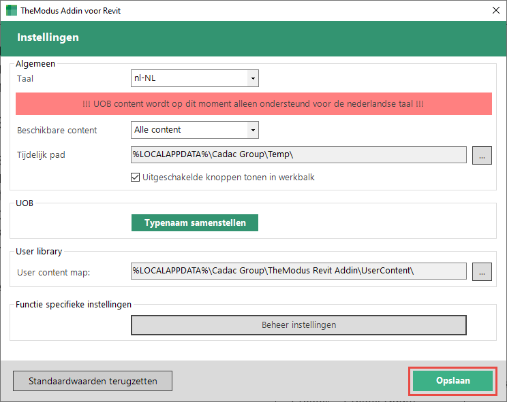Browse for User content map folder
Viewport: 507px width, 402px height.
pyautogui.click(x=482, y=271)
